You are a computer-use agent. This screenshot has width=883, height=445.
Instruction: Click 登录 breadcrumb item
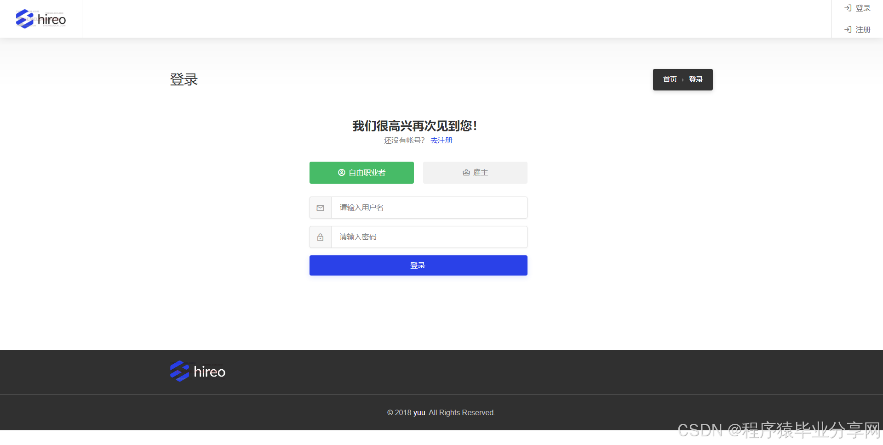click(696, 79)
